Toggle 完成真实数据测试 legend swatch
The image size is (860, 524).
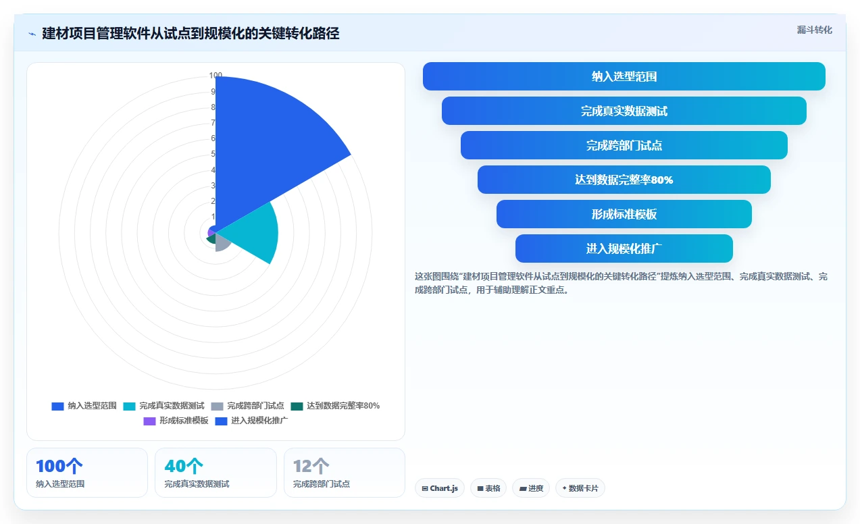pos(129,406)
